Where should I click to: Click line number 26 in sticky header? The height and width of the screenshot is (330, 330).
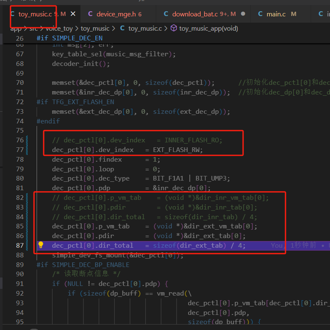(20, 38)
